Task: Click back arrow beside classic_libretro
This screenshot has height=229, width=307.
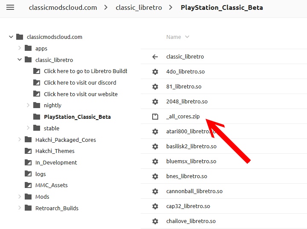Action: (155, 57)
